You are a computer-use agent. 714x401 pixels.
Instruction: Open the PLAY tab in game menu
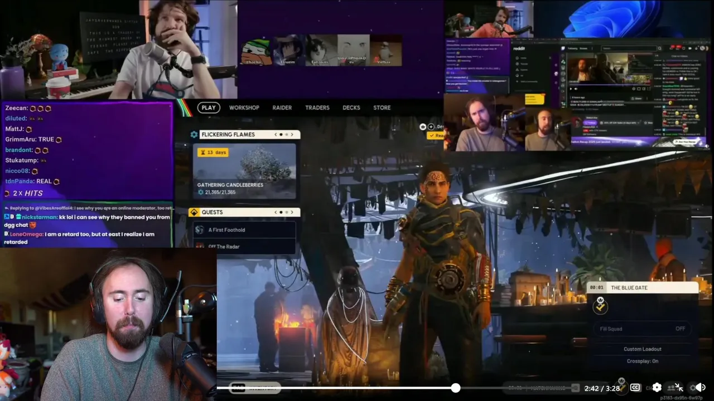209,107
